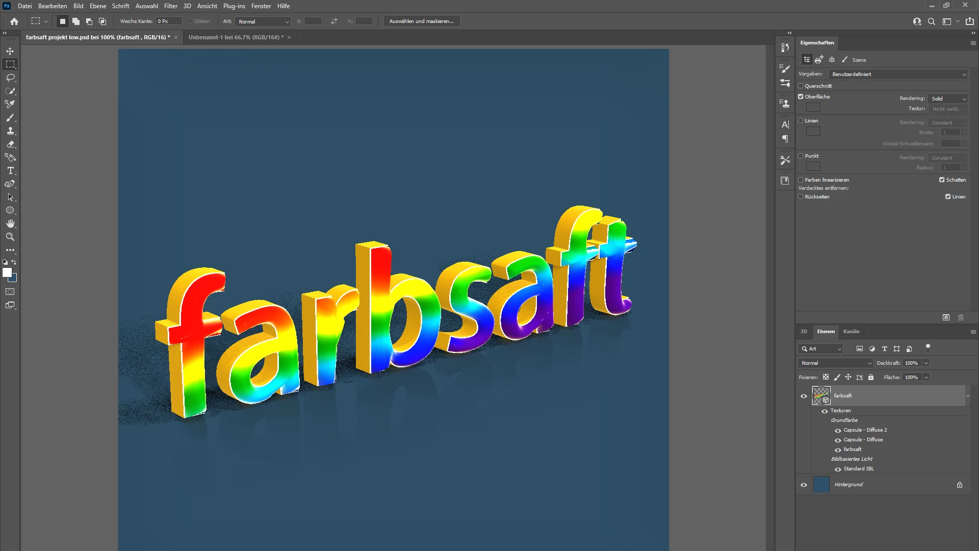Image resolution: width=979 pixels, height=551 pixels.
Task: Click the foreground color swatch
Action: pos(7,273)
